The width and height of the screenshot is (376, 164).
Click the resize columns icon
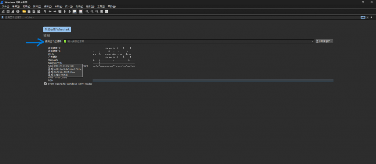102,11
